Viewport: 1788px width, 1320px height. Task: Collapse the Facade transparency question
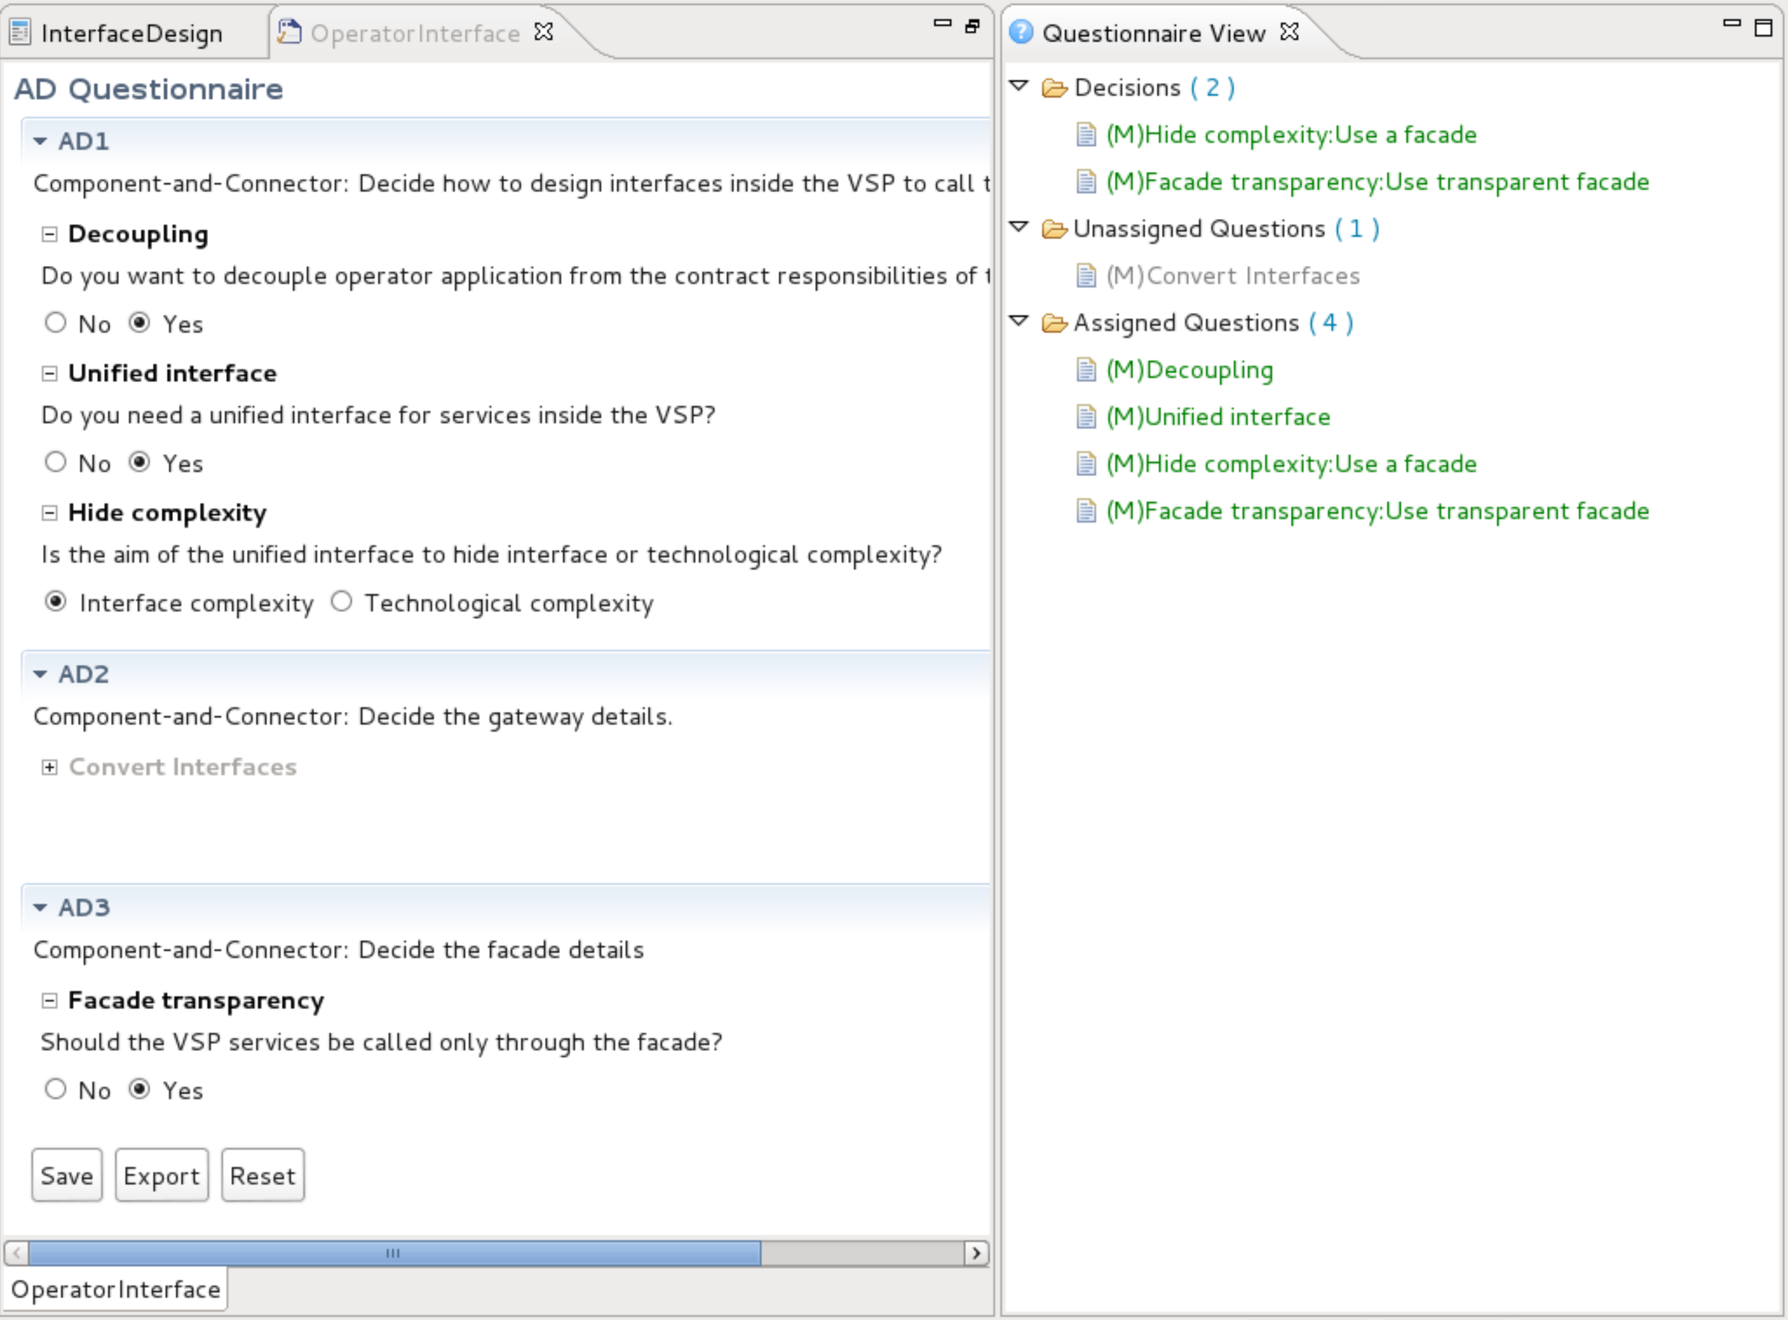coord(50,1000)
